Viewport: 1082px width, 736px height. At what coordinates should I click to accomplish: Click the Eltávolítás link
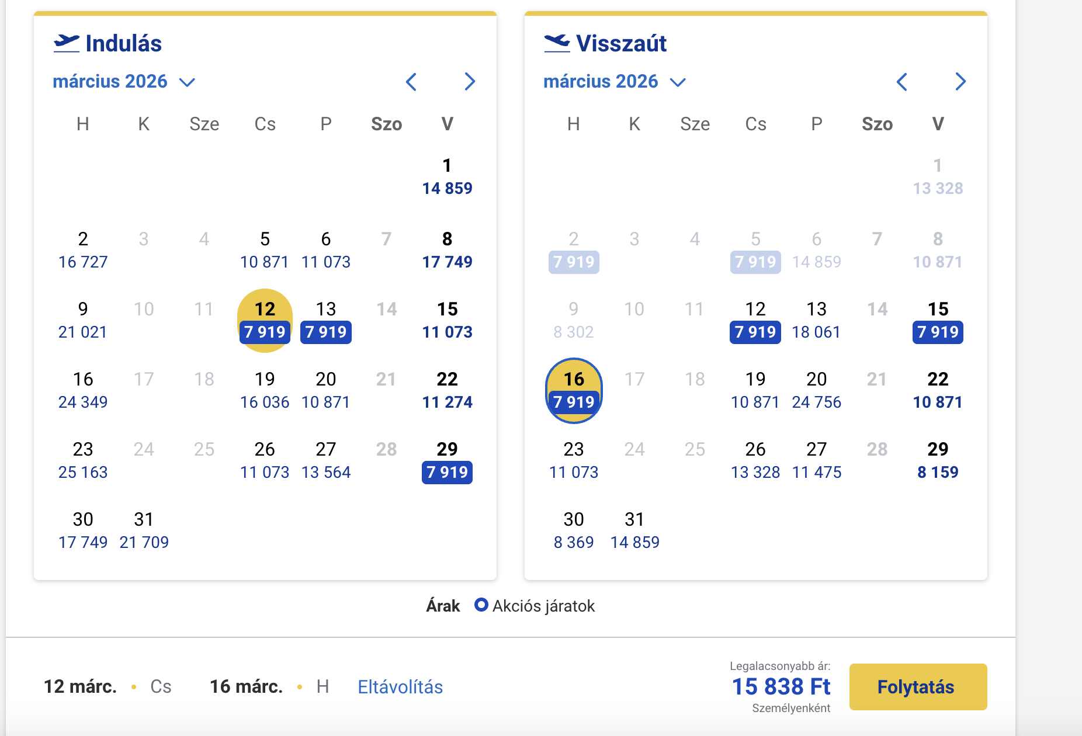(400, 687)
